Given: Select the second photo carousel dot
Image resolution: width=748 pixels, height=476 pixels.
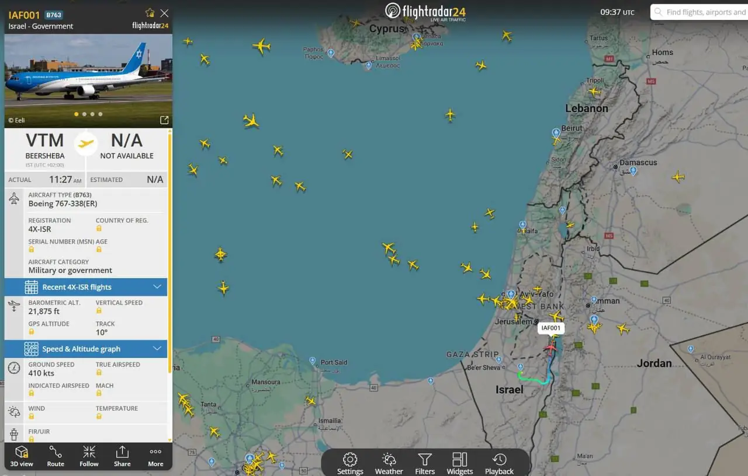Looking at the screenshot, I should 84,114.
